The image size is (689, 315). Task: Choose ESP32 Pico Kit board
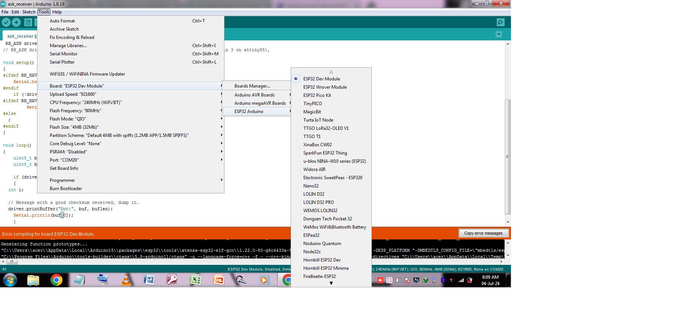[331, 95]
